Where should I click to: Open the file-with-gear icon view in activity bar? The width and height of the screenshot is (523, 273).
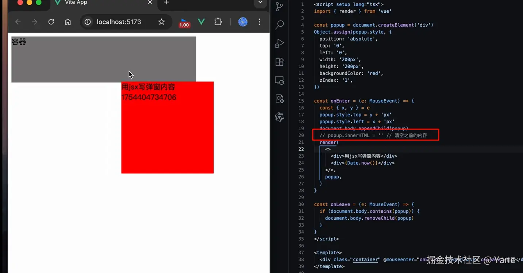pyautogui.click(x=279, y=99)
